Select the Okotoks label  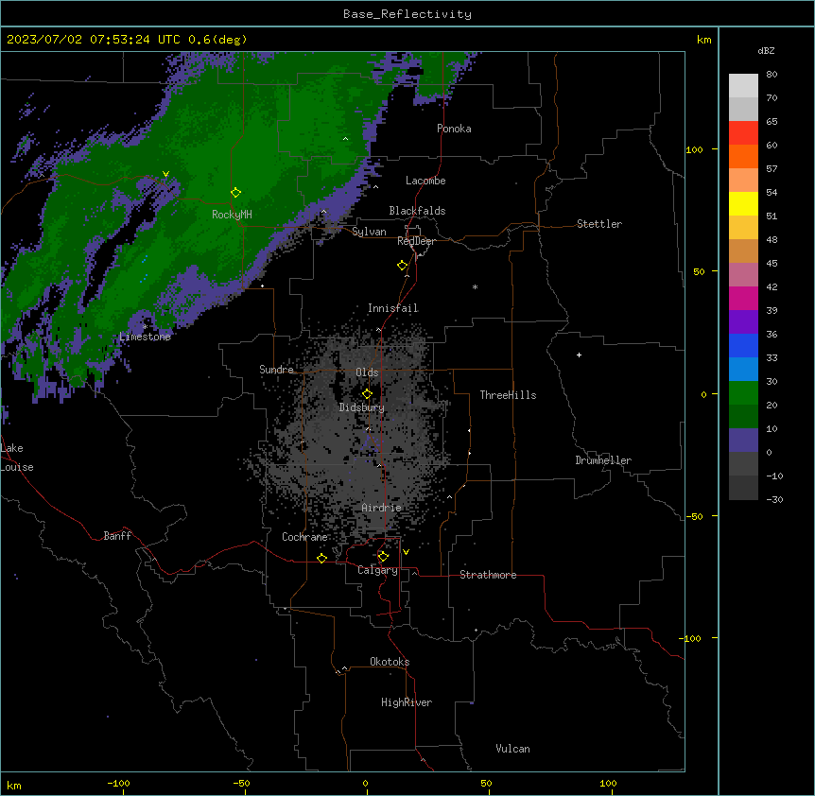(390, 662)
